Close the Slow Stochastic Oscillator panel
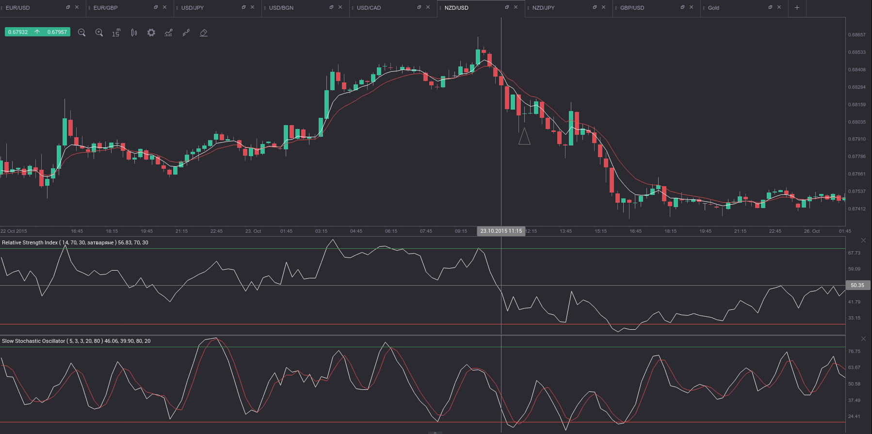The image size is (872, 434). point(863,338)
